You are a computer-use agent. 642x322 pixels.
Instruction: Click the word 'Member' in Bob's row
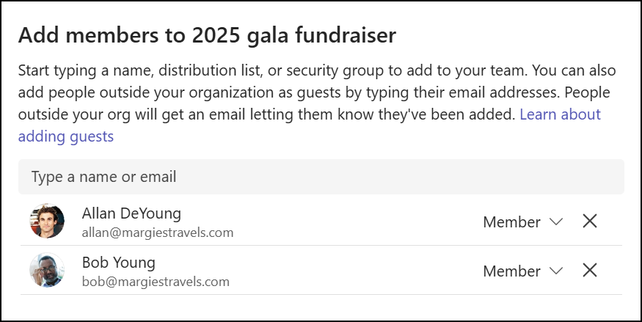tap(511, 271)
